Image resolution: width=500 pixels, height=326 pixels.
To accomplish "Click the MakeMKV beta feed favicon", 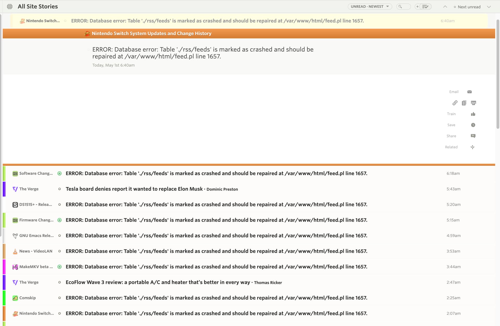I will (15, 267).
